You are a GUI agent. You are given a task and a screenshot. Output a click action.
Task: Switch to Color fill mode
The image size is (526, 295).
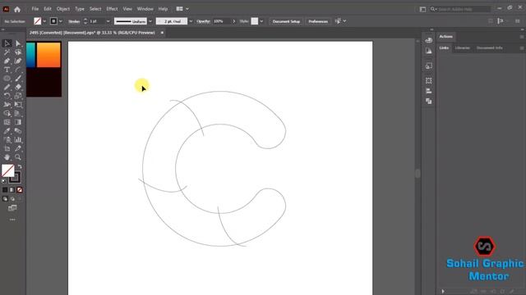pos(5,189)
